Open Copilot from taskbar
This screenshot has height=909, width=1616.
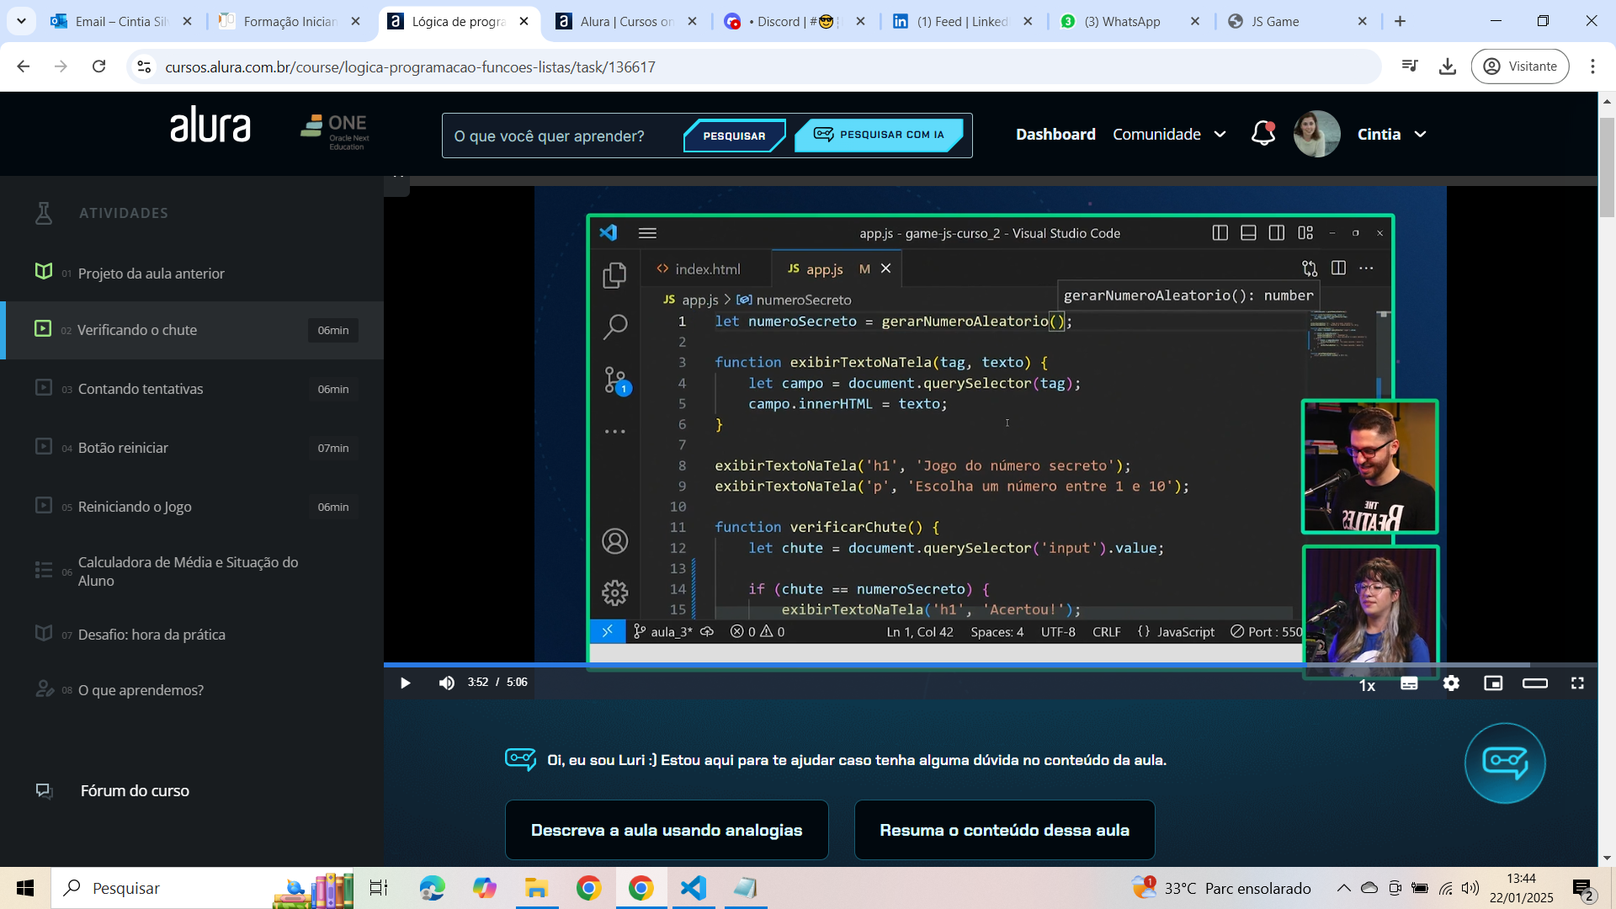coord(484,888)
